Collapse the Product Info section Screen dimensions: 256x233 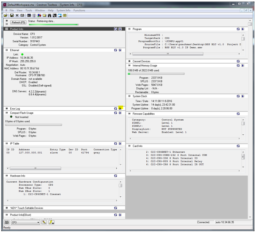coord(7,29)
